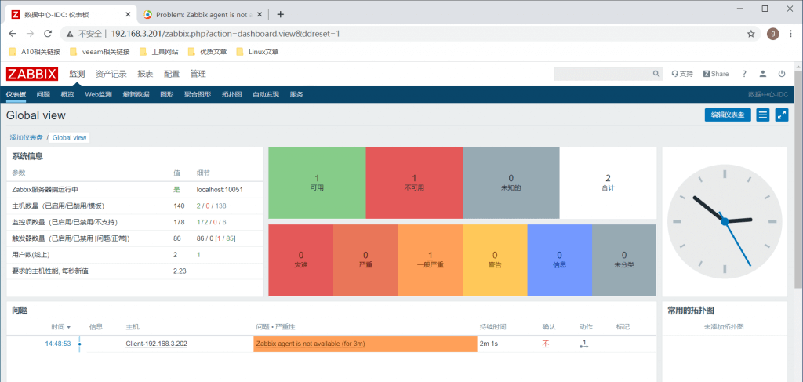Image resolution: width=803 pixels, height=382 pixels.
Task: Open a new tab with plus button
Action: point(280,14)
